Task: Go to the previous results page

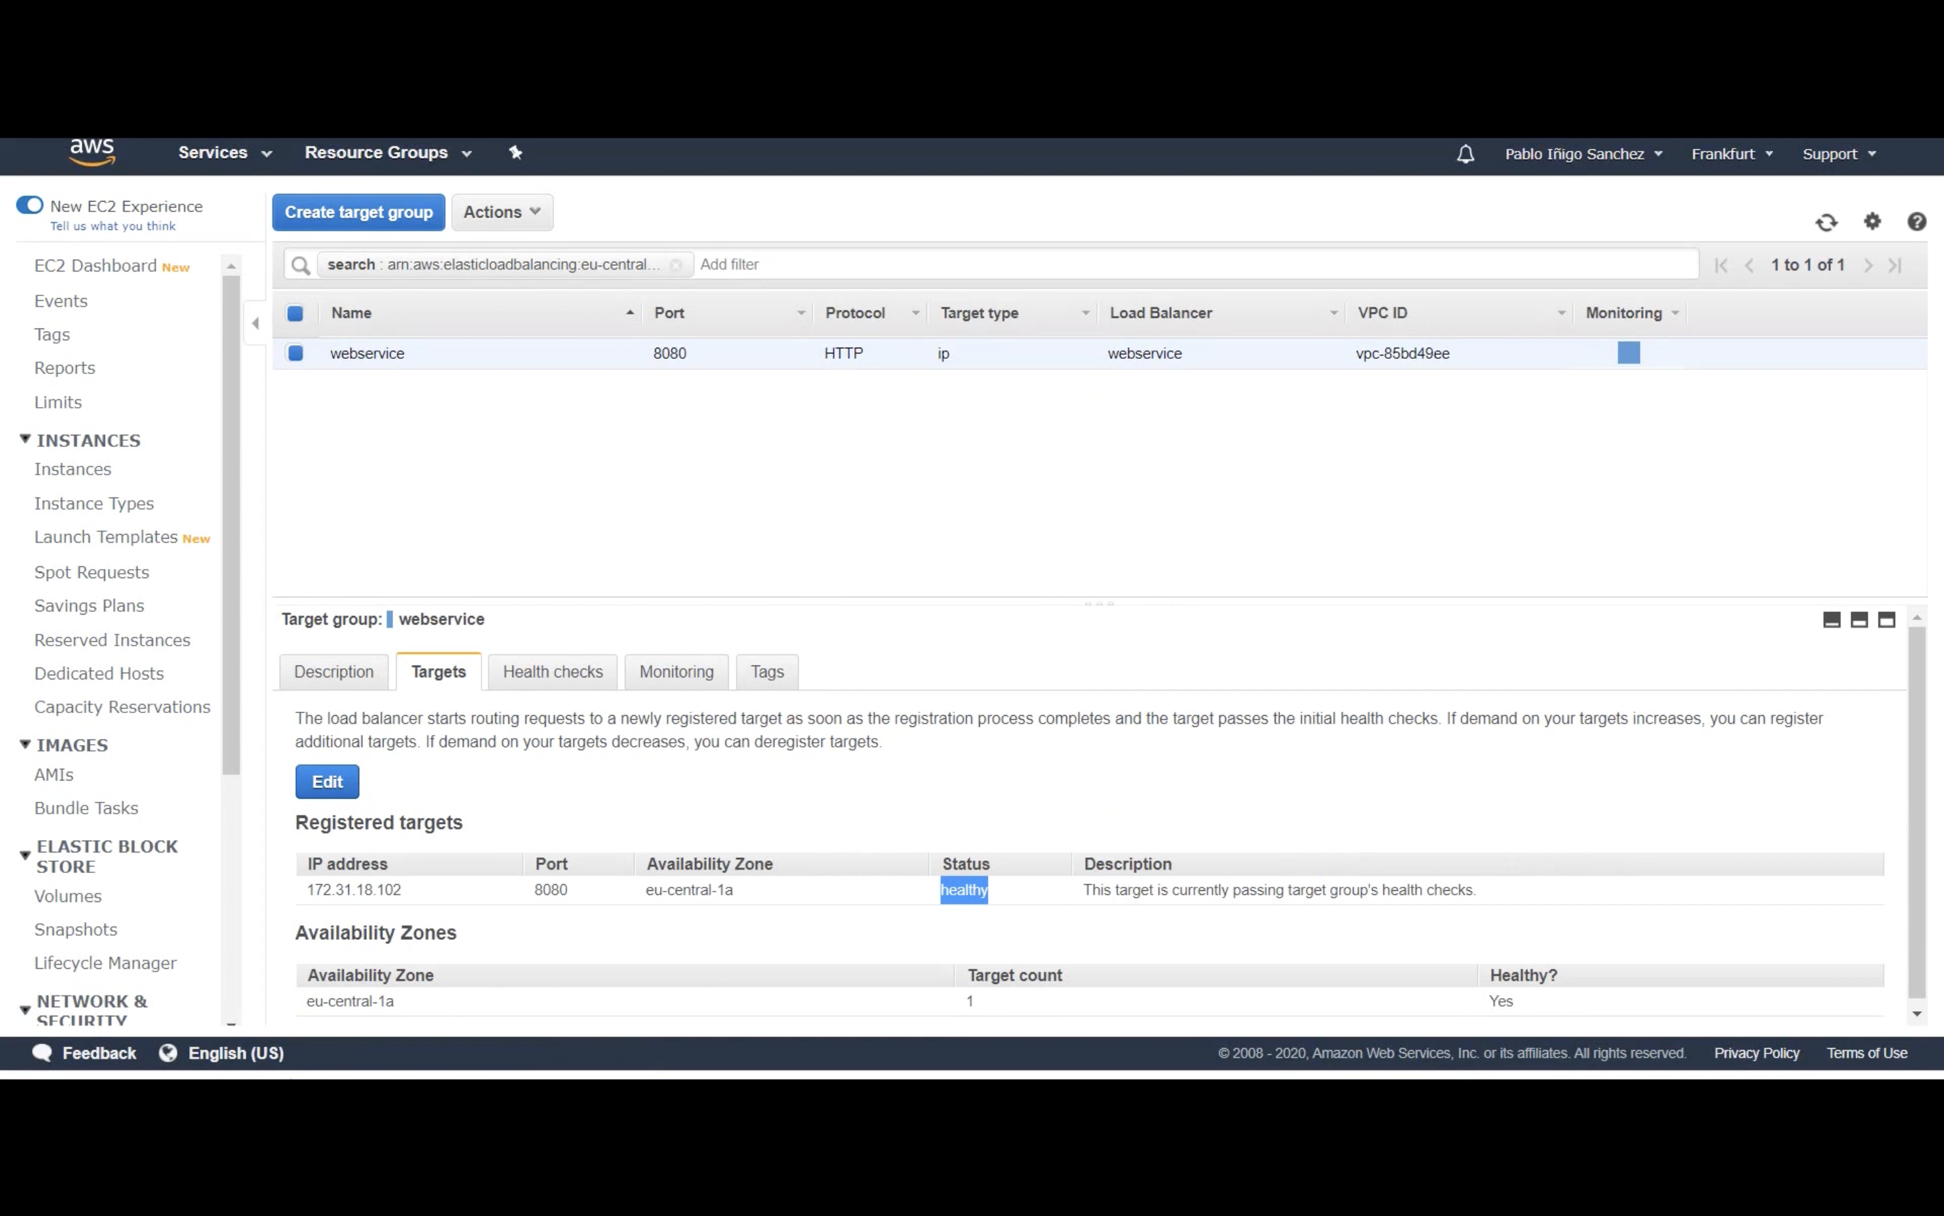Action: point(1750,266)
